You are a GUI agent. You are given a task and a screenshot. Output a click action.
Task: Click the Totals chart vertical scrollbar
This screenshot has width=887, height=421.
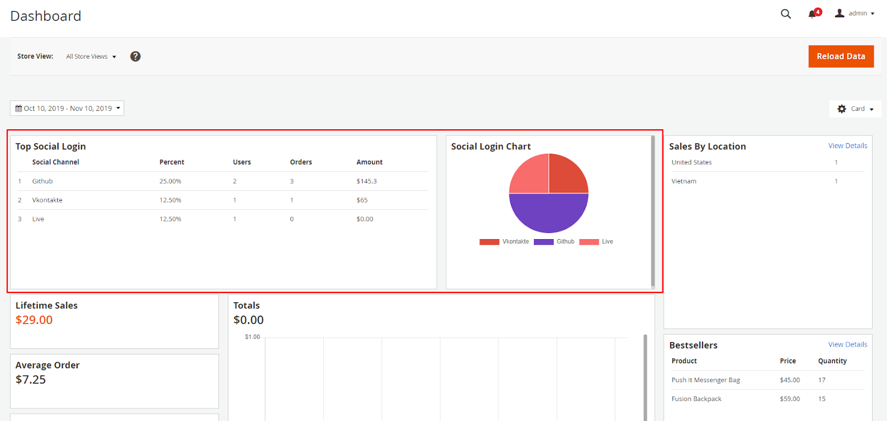tap(645, 377)
